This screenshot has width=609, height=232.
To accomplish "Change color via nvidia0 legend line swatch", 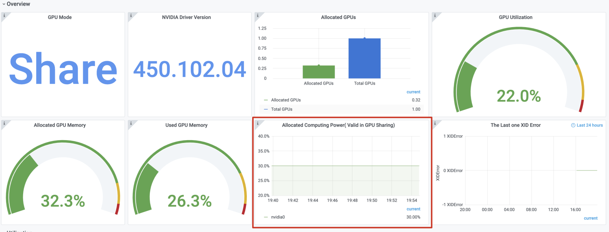I will pos(266,217).
